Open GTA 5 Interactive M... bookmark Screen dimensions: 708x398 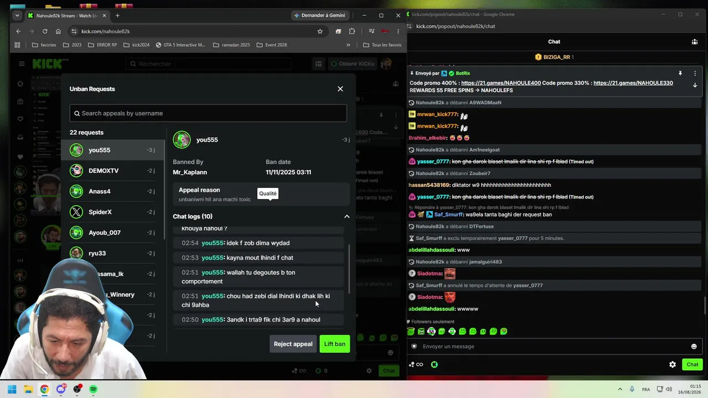pyautogui.click(x=180, y=45)
